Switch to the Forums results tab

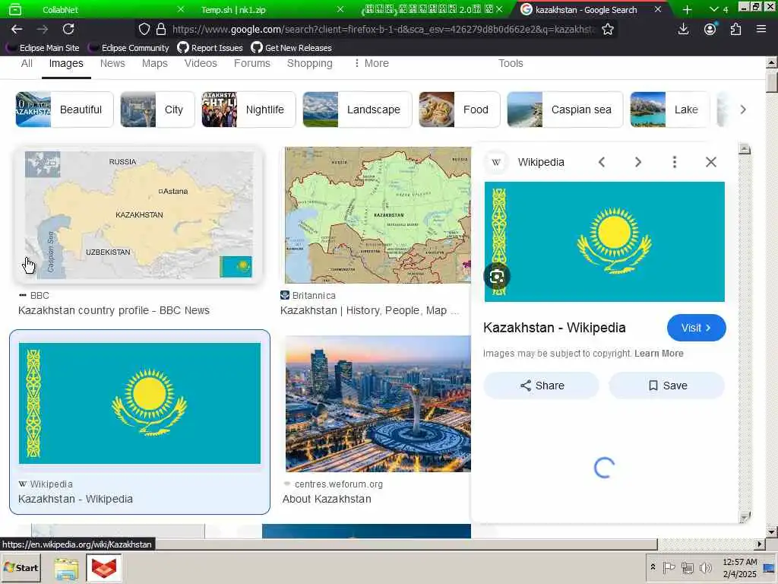click(x=252, y=63)
